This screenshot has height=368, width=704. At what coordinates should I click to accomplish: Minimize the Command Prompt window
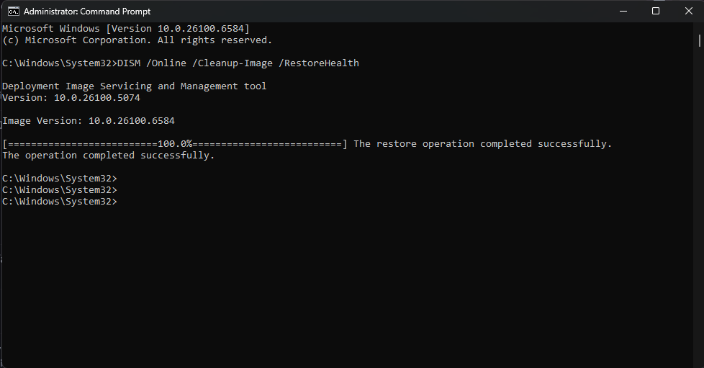click(x=623, y=12)
